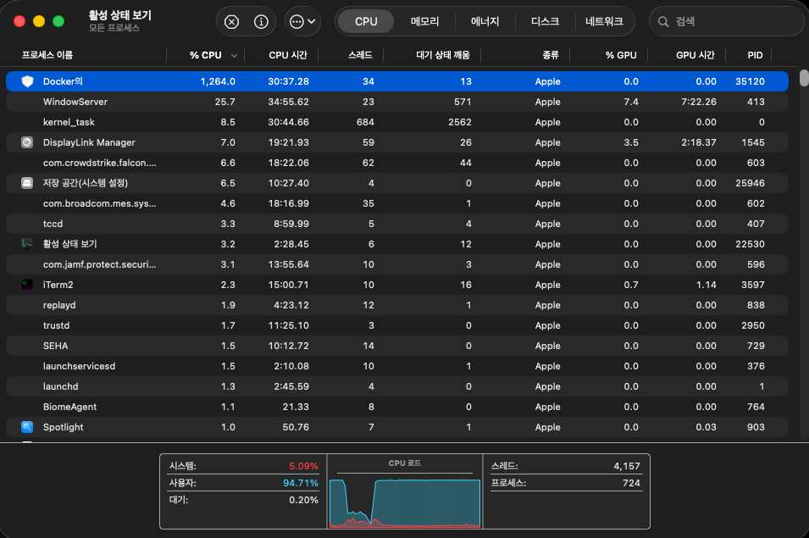Toggle sort on the % CPU column
Image resolution: width=809 pixels, height=538 pixels.
(205, 55)
